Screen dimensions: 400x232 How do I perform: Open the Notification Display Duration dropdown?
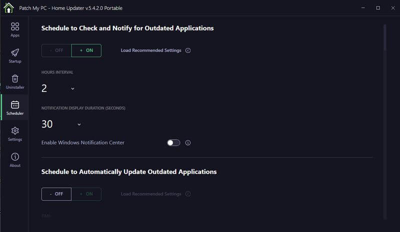click(x=79, y=124)
